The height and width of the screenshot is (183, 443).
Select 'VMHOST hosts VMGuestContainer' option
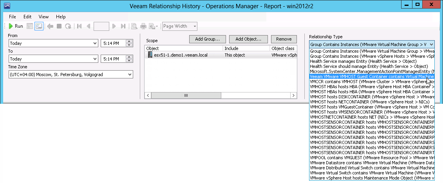372,107
